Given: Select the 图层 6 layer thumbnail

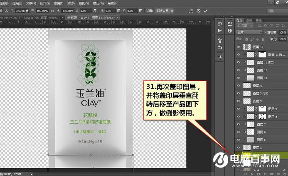Looking at the screenshot, I should [251, 132].
